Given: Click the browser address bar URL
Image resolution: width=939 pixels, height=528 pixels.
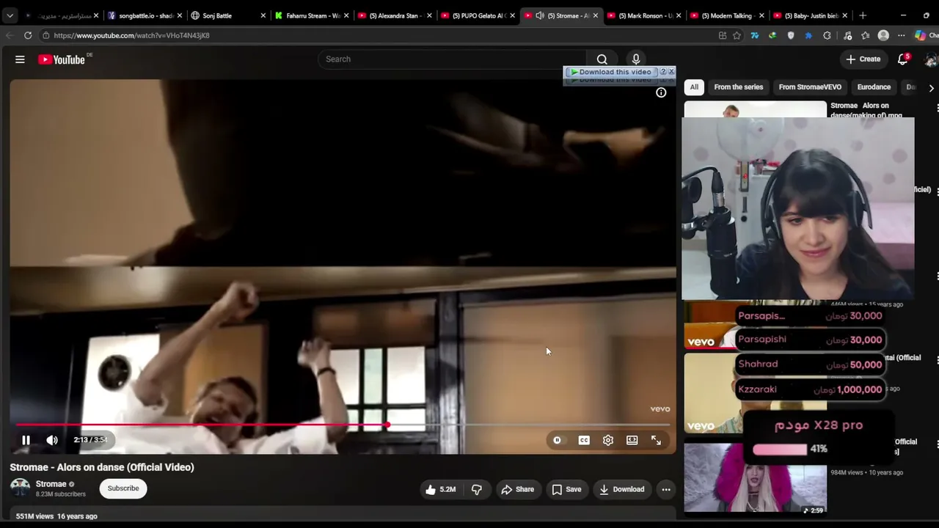Looking at the screenshot, I should click(x=131, y=35).
